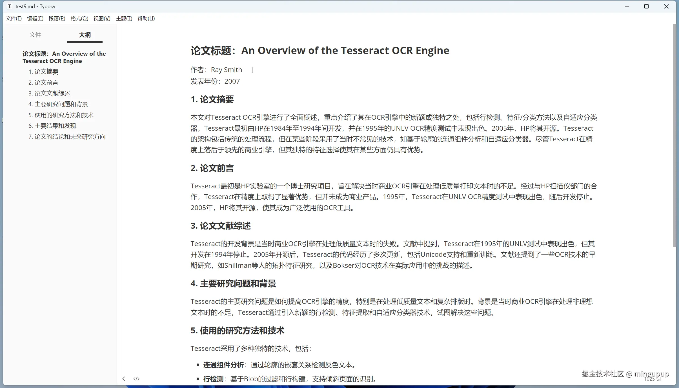679x388 pixels.
Task: Minimize the Typora window
Action: coord(627,6)
